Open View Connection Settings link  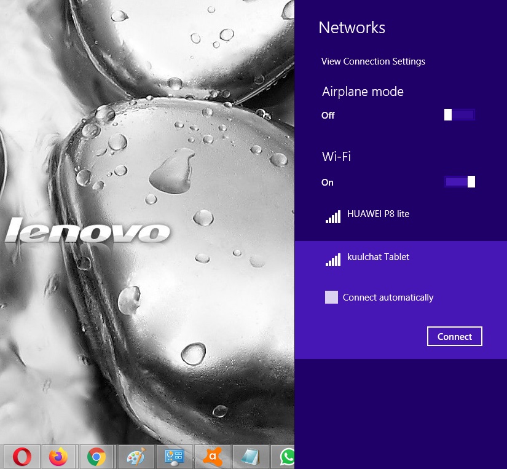pos(373,61)
